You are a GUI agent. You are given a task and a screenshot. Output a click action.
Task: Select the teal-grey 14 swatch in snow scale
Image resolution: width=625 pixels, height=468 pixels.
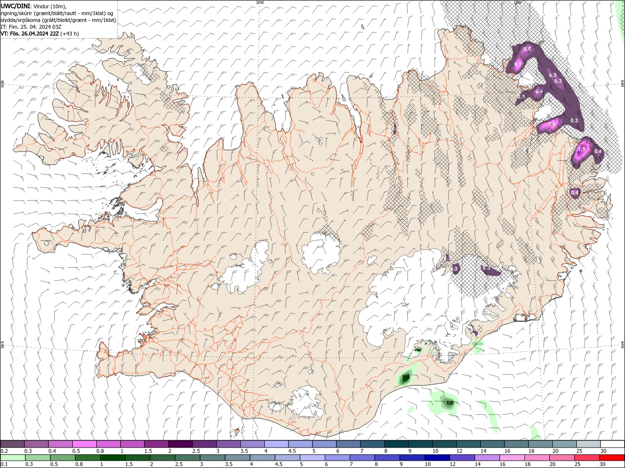pyautogui.click(x=492, y=444)
